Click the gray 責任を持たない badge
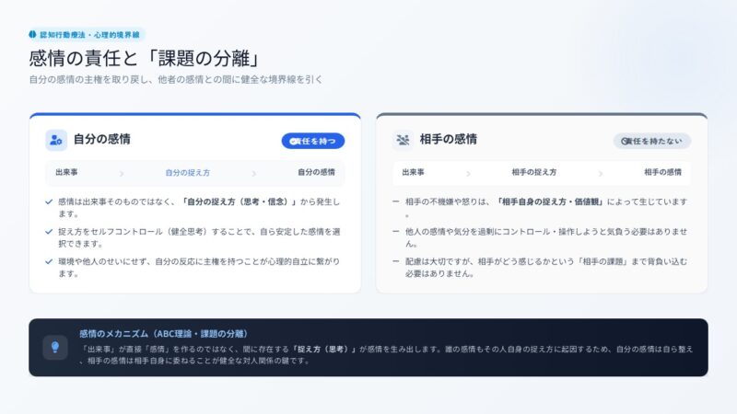This screenshot has height=414, width=737. (x=652, y=141)
